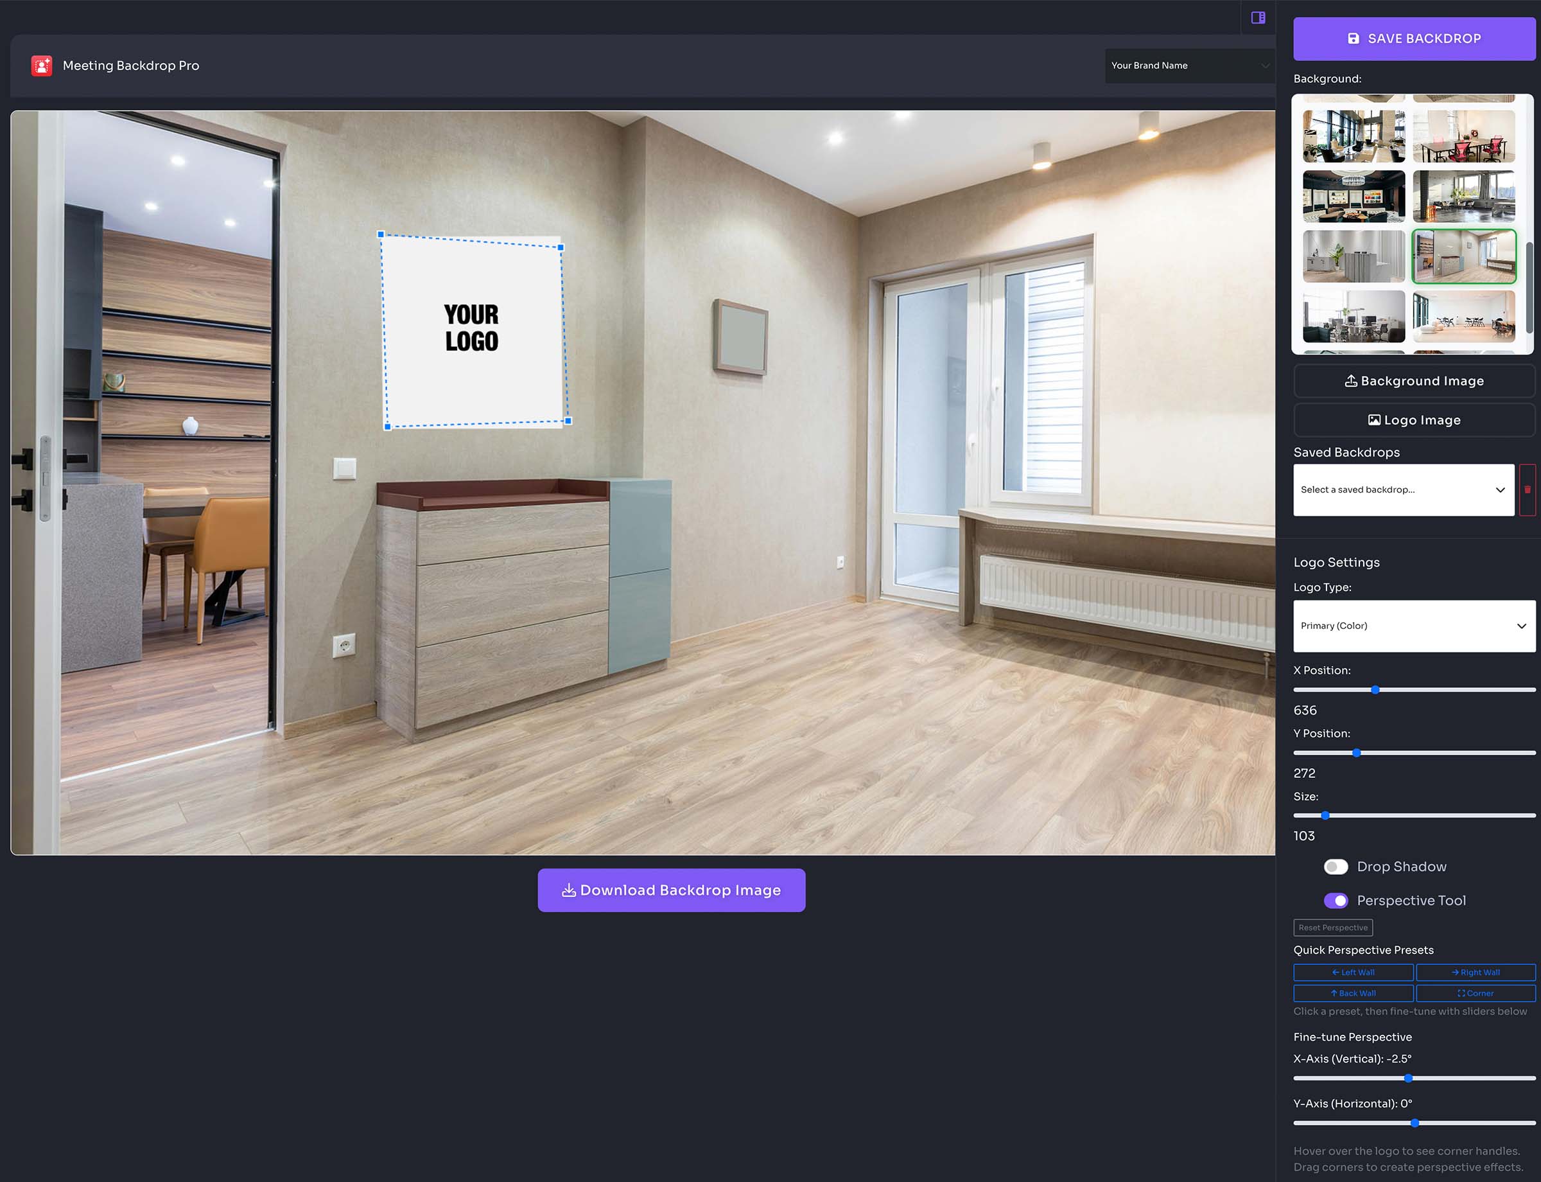Click Download Backdrop Image button

pyautogui.click(x=671, y=890)
